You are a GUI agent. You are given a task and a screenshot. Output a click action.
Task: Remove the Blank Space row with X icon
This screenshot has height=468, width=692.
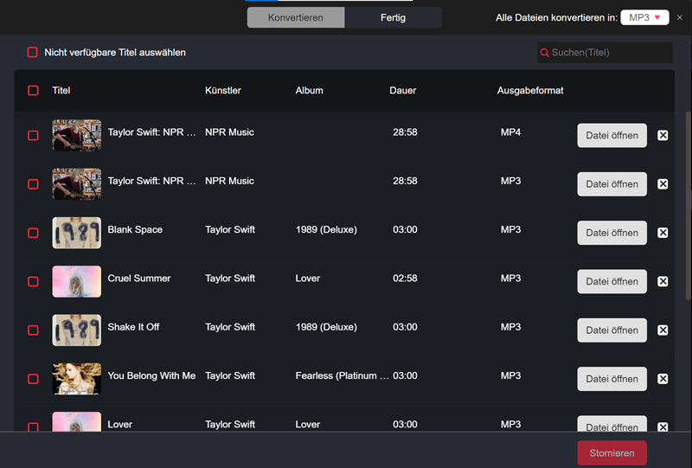(663, 233)
